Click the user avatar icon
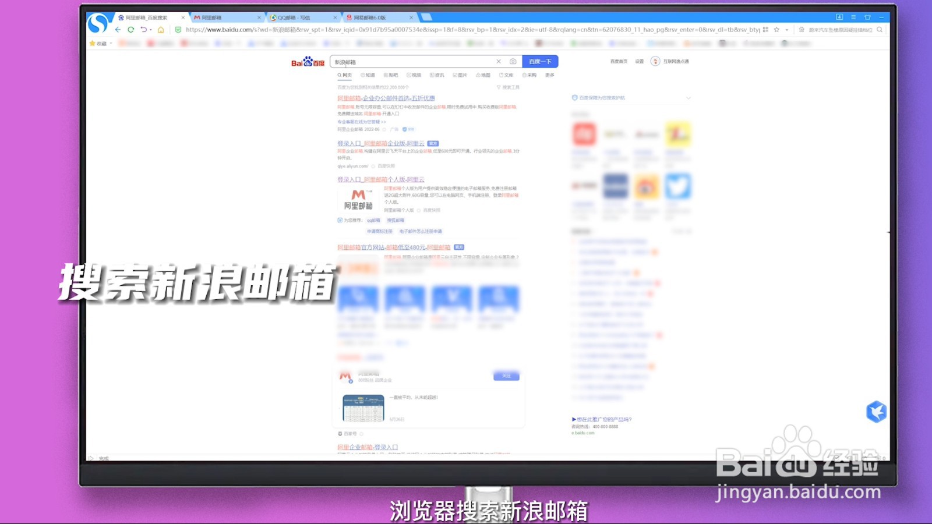 655,61
